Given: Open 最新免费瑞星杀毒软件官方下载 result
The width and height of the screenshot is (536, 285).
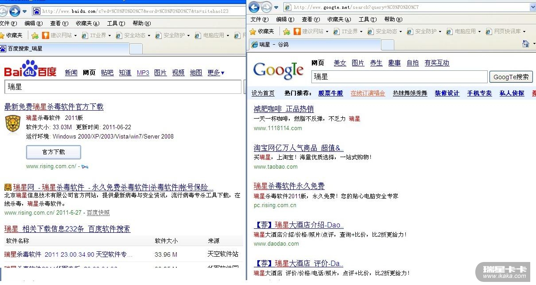Looking at the screenshot, I should [54, 107].
